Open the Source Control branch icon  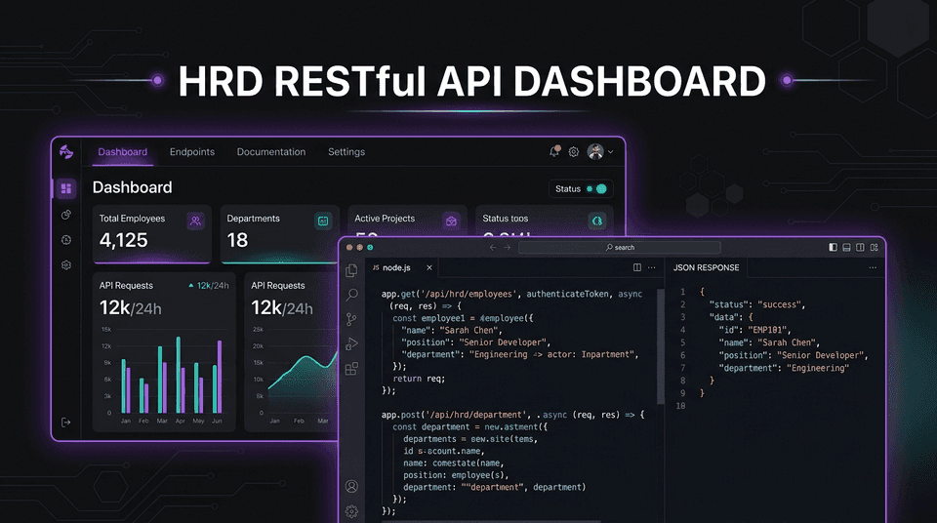click(352, 319)
